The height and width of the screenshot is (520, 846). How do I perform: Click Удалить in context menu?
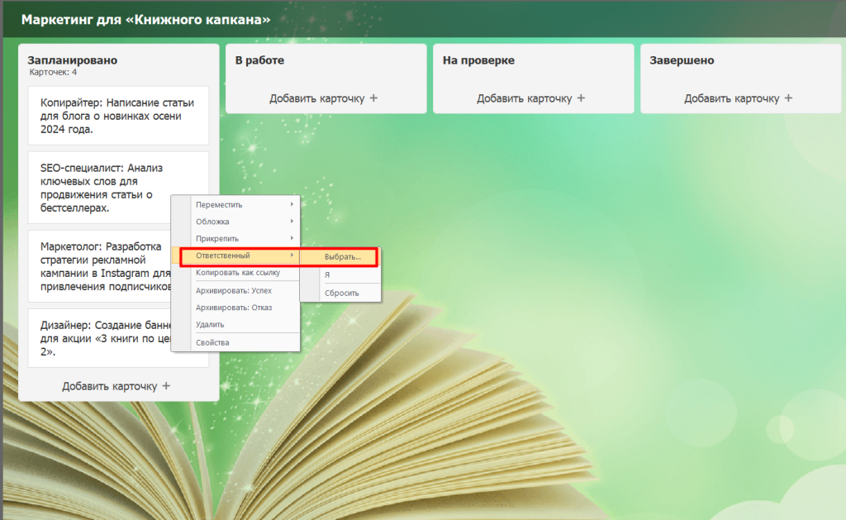coord(235,325)
